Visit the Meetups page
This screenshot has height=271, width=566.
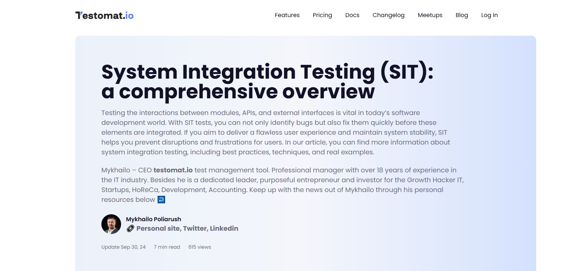pyautogui.click(x=430, y=15)
